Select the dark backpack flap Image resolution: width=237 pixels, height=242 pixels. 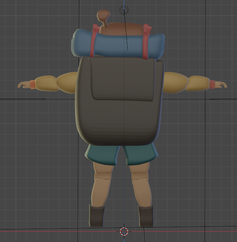click(x=122, y=79)
